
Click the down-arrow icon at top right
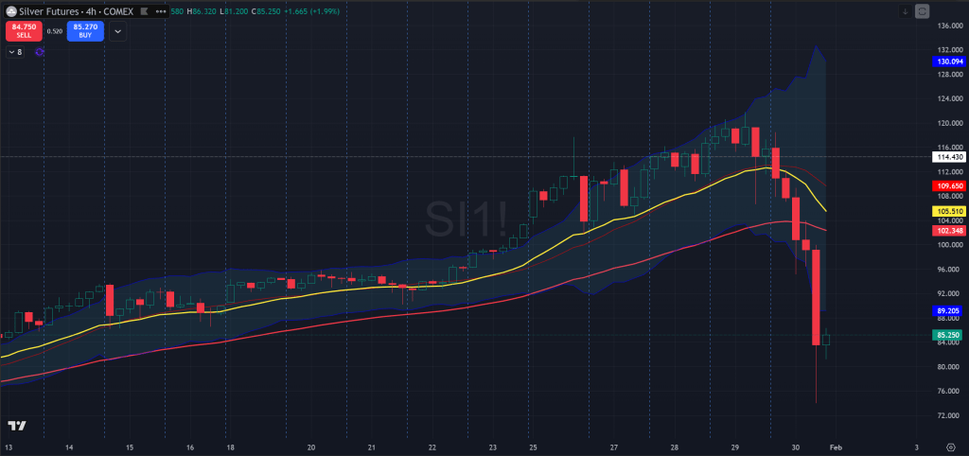906,11
